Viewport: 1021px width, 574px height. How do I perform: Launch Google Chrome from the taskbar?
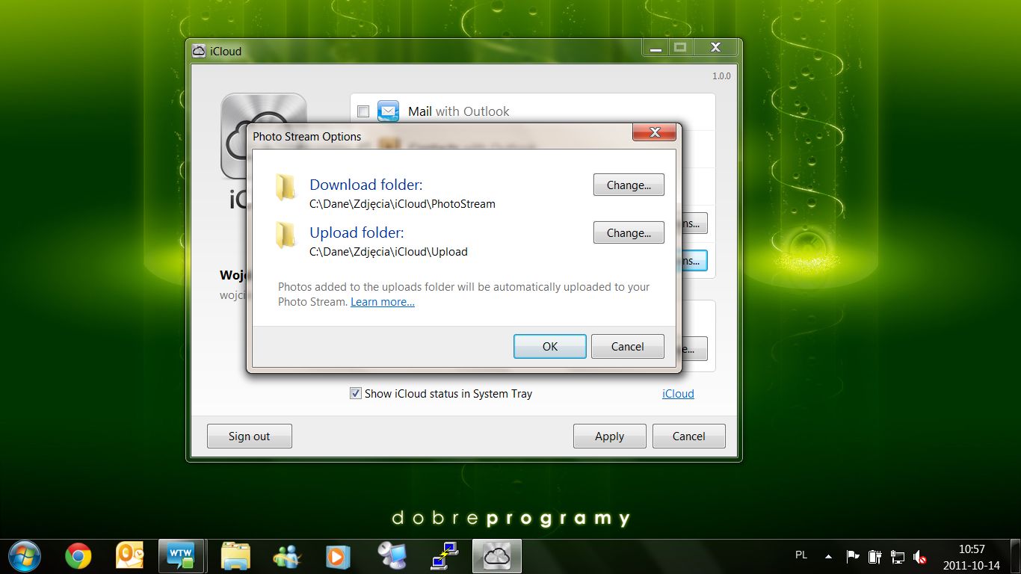pyautogui.click(x=78, y=556)
